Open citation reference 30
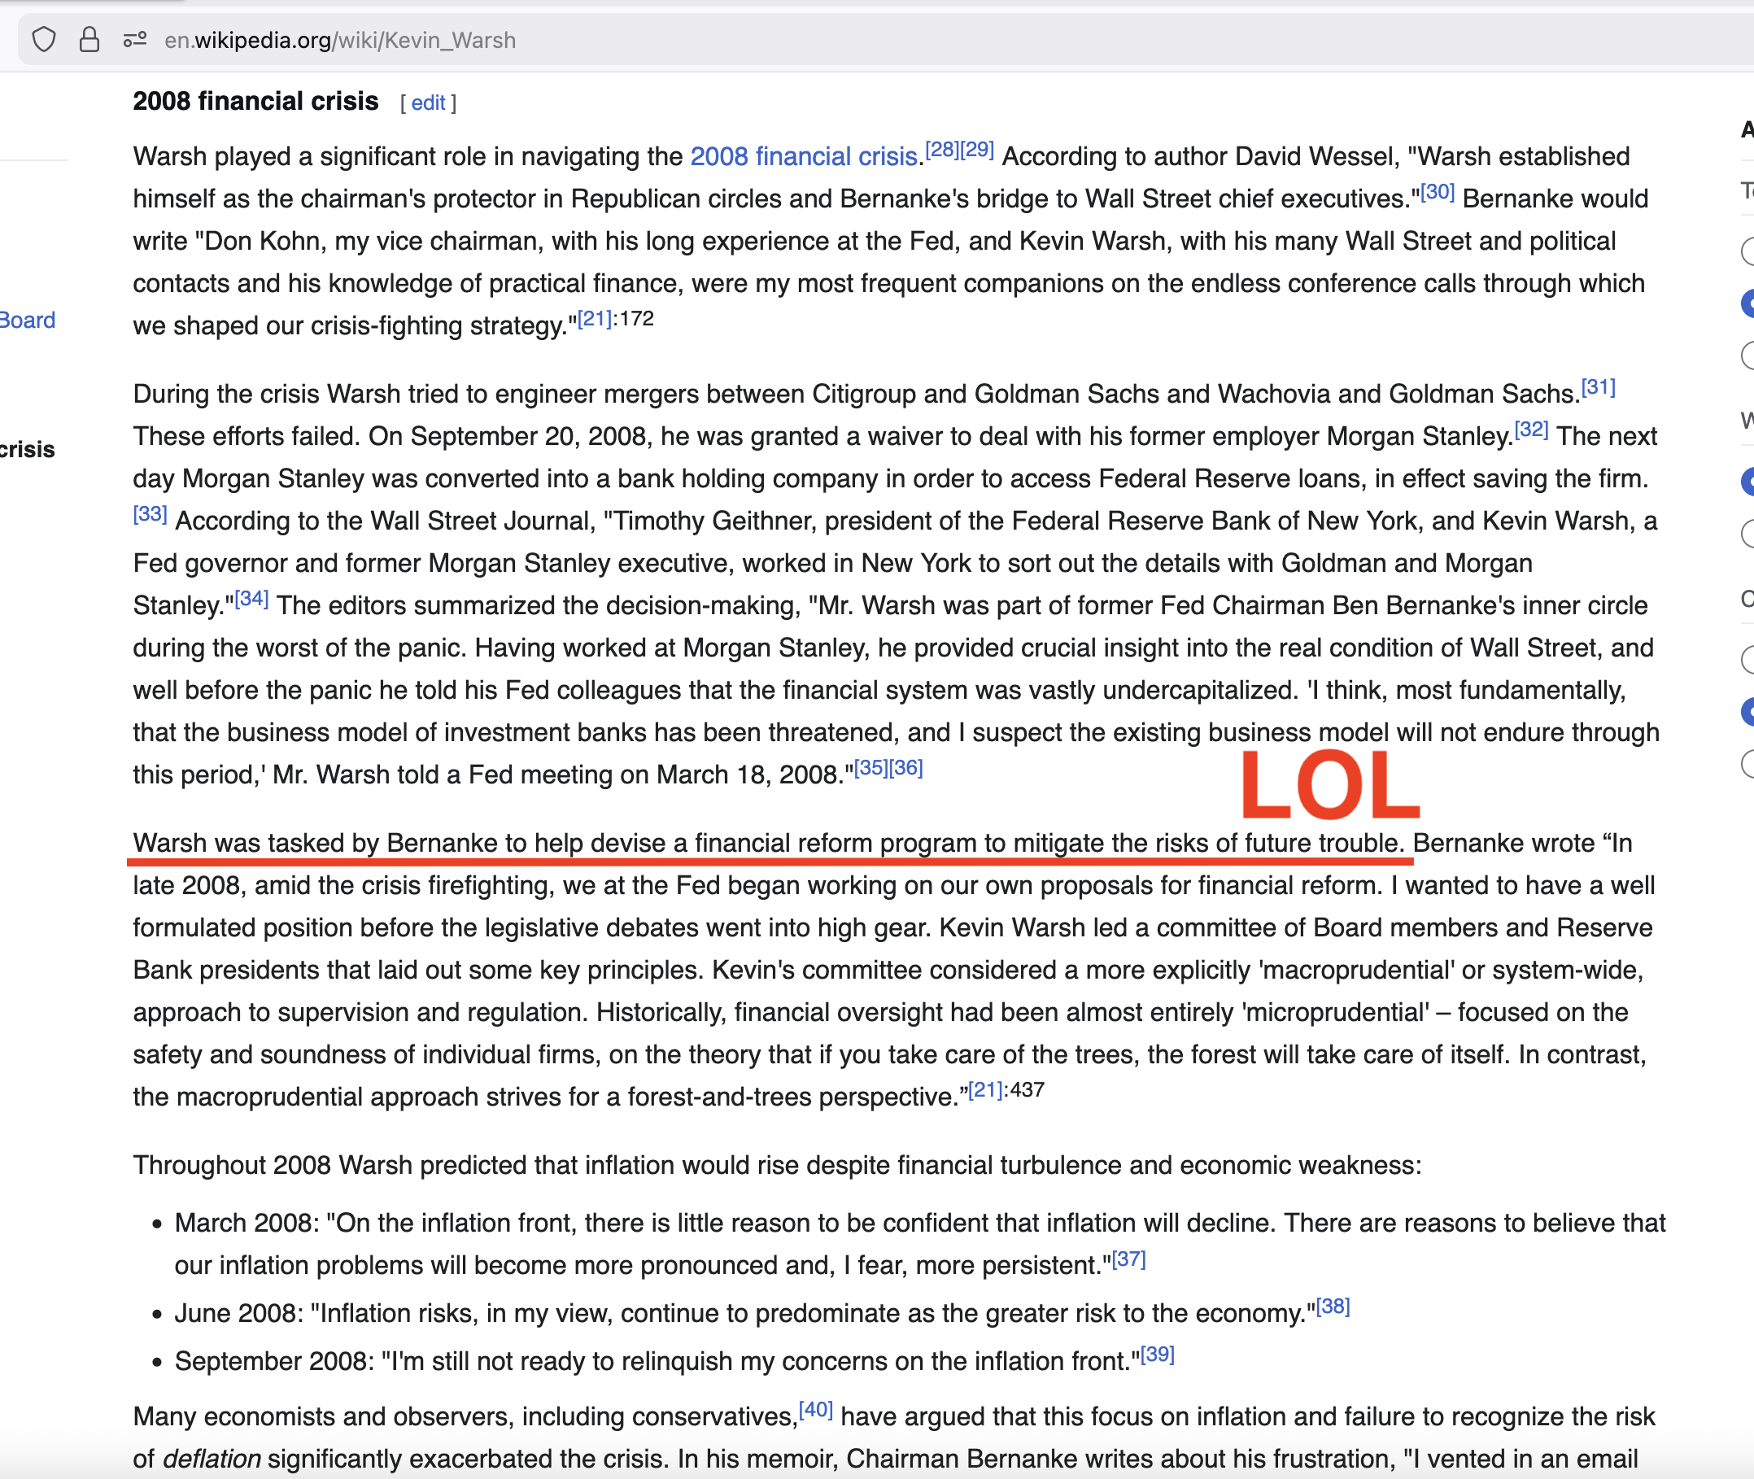This screenshot has height=1479, width=1754. tap(1437, 192)
